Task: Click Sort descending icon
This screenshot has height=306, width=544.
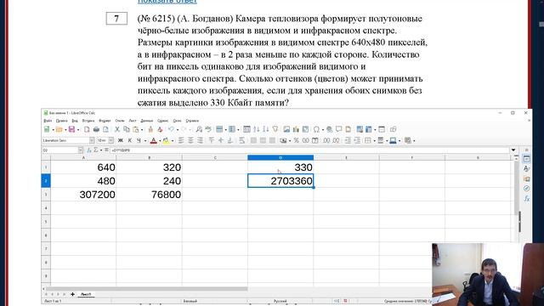Action: point(266,129)
